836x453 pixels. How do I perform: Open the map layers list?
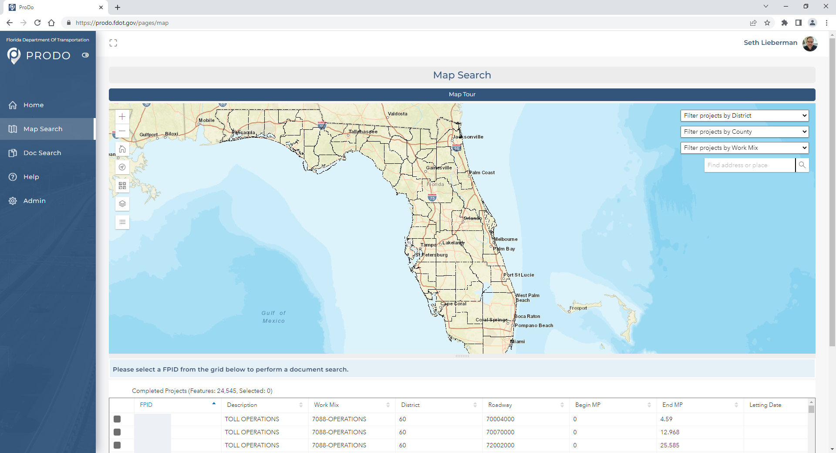point(122,204)
